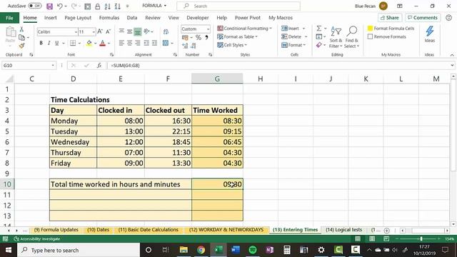457x257 pixels.
Task: Click AutoSum sigma icon
Action: (x=319, y=29)
